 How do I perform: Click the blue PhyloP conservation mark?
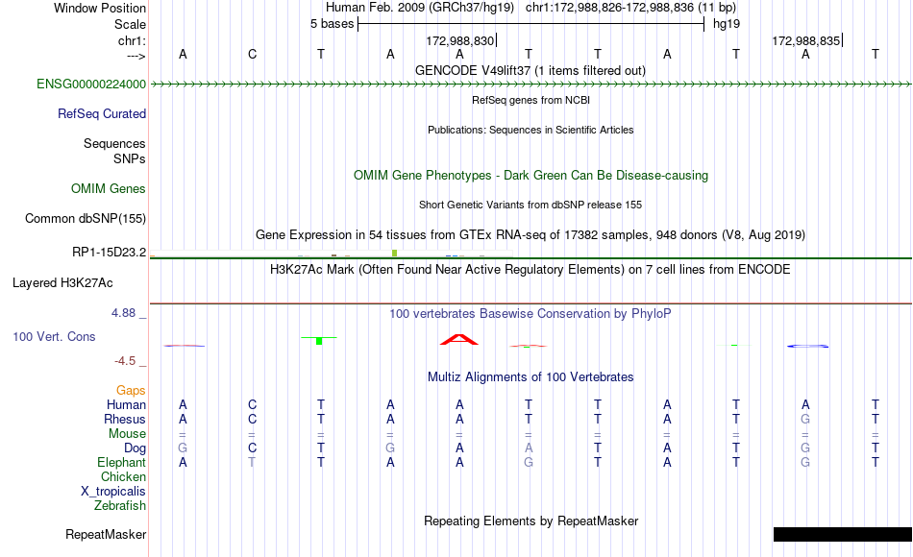pos(807,347)
